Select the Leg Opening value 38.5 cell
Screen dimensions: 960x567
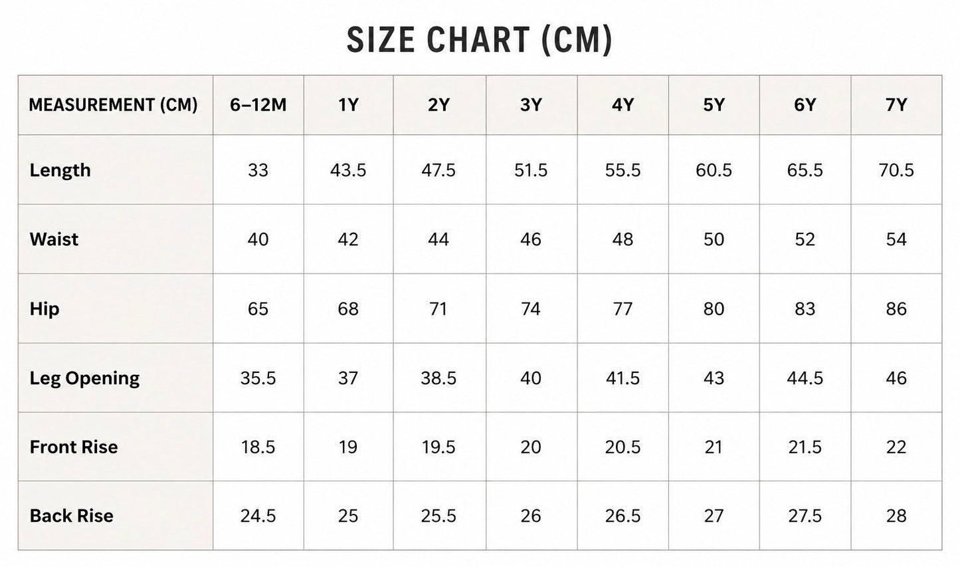tap(439, 378)
